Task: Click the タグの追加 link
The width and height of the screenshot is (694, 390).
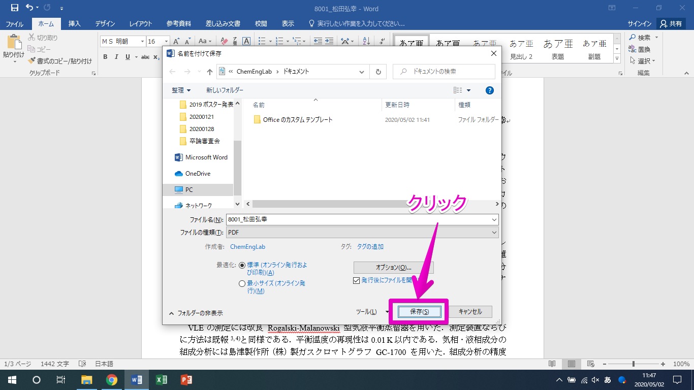Action: click(x=370, y=247)
